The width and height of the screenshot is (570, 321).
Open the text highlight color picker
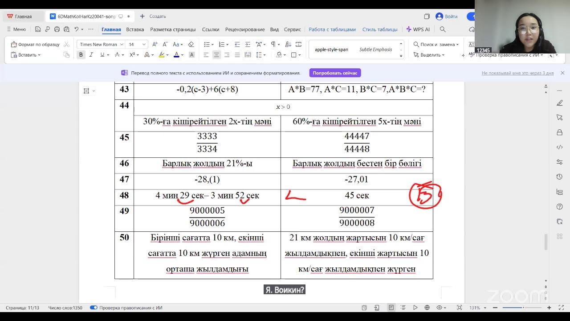[162, 55]
